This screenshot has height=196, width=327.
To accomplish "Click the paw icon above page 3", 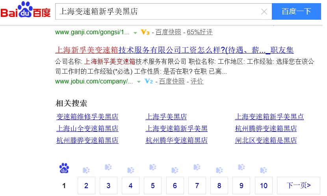I will (108, 167).
